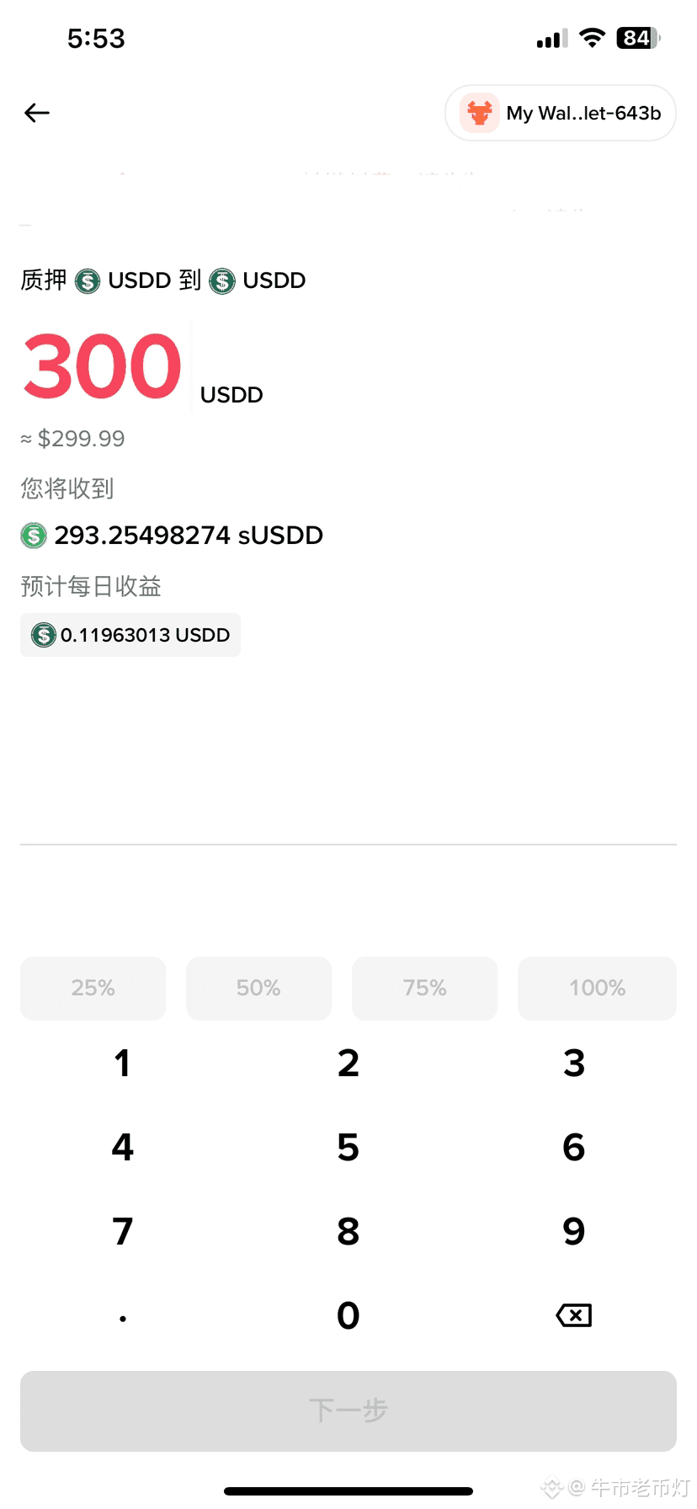Image resolution: width=697 pixels, height=1509 pixels.
Task: Open the My Wal..let-643b wallet selector
Action: (561, 113)
